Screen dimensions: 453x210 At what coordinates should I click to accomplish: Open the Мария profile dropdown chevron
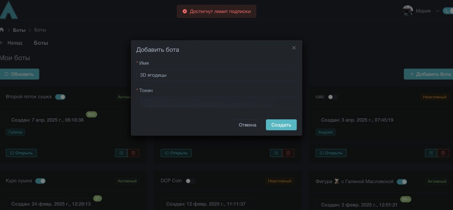pos(437,11)
